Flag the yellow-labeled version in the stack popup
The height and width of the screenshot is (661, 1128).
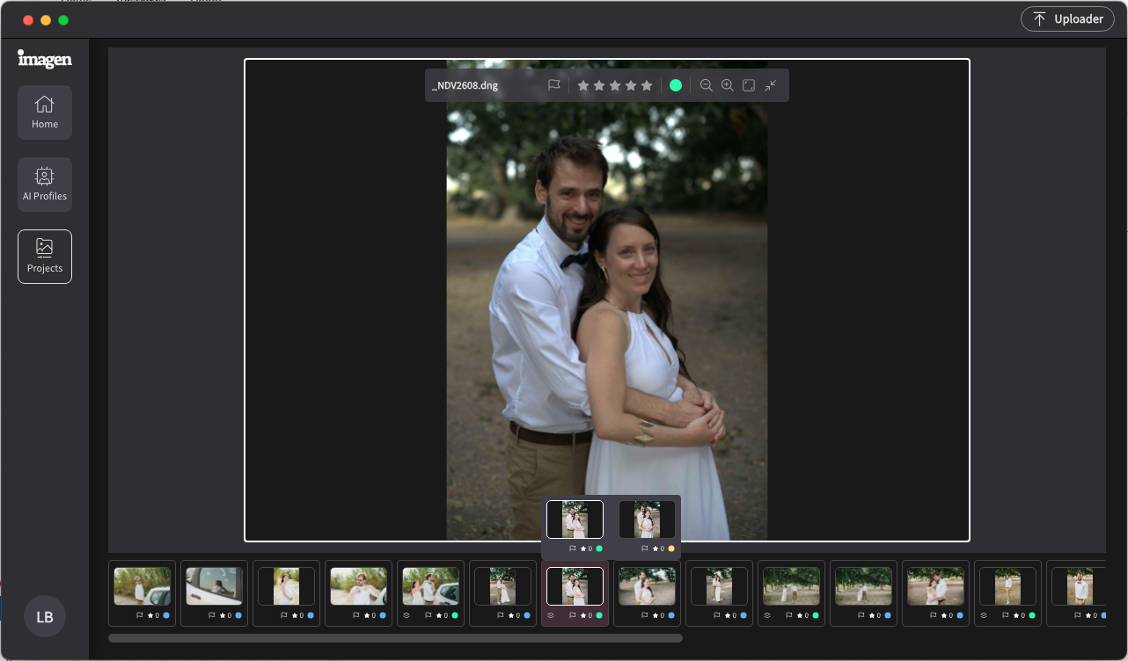(x=643, y=548)
